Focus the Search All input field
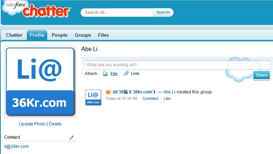 (117, 12)
